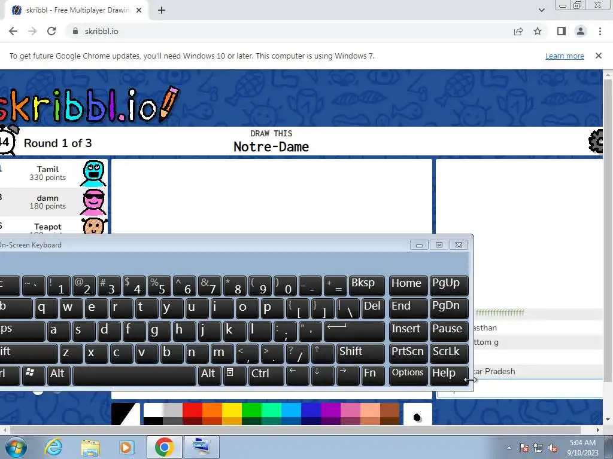This screenshot has height=459, width=613.
Task: Click the skribbl.io address bar
Action: 289,31
